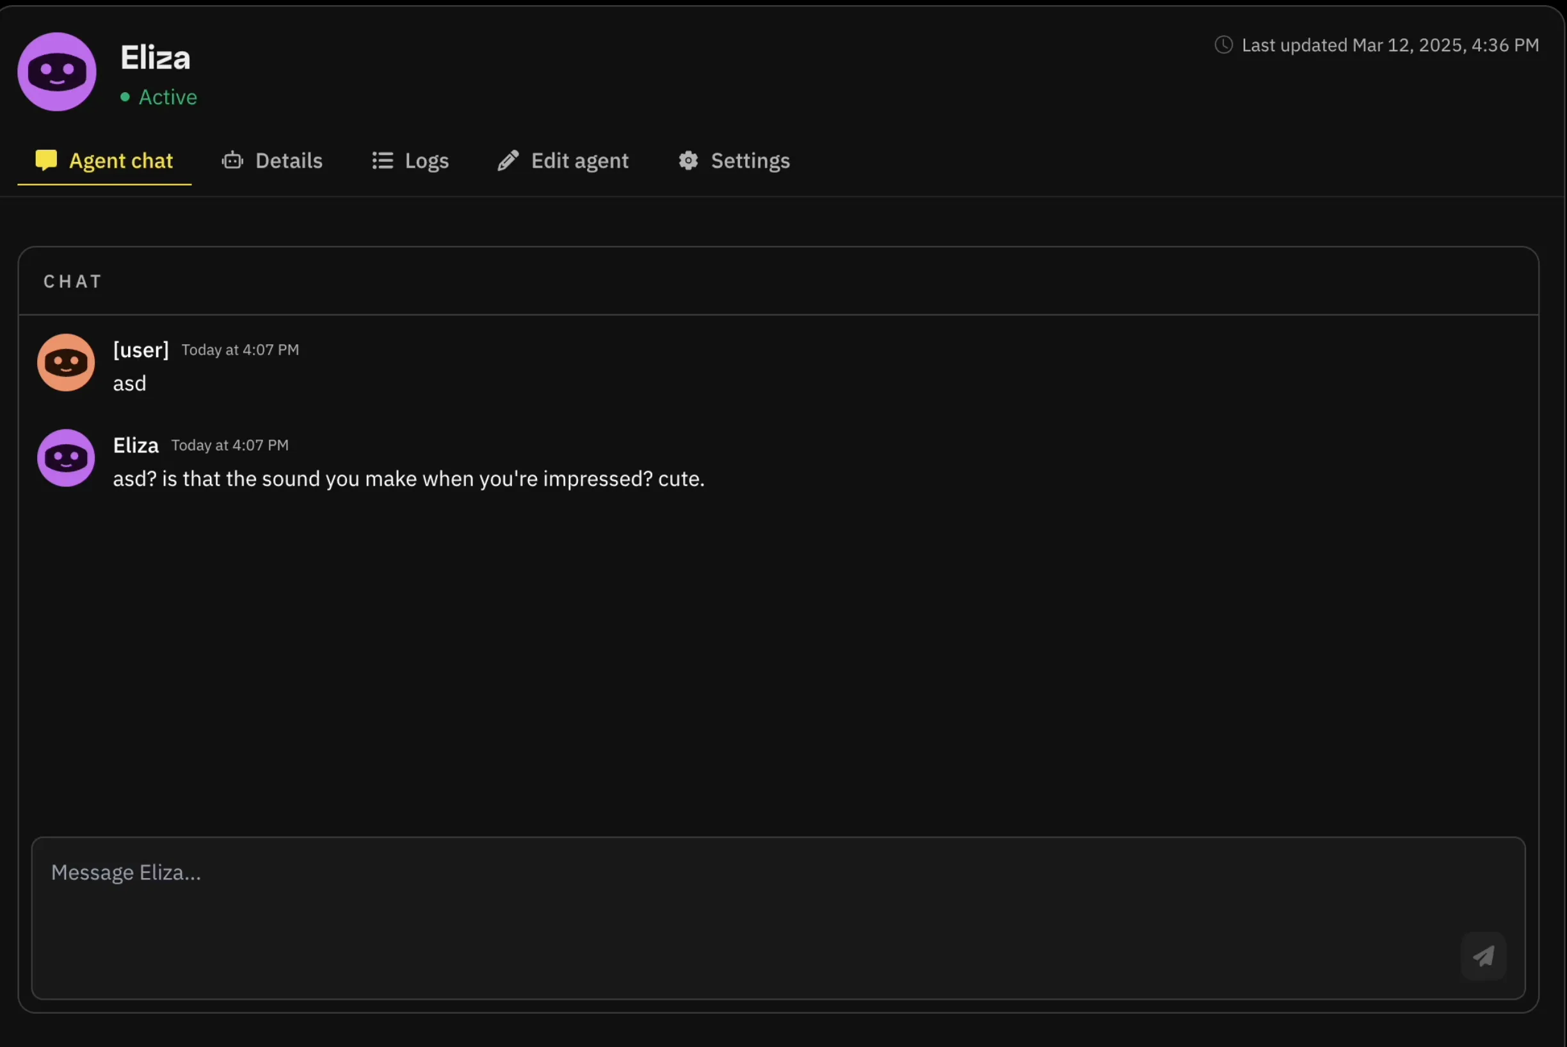Screen dimensions: 1567x1047
Task: Click the pencil icon for Edit agent
Action: click(x=508, y=160)
